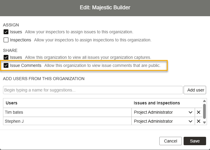
Task: Click the users table scrollbar thumb
Action: tap(205, 111)
